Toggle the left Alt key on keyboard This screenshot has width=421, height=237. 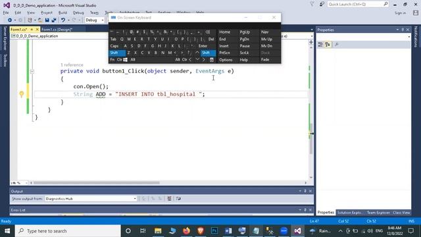(x=133, y=60)
